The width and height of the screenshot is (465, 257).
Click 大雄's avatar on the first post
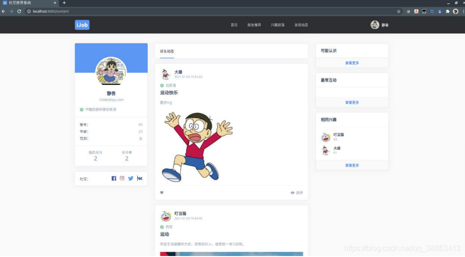point(165,74)
